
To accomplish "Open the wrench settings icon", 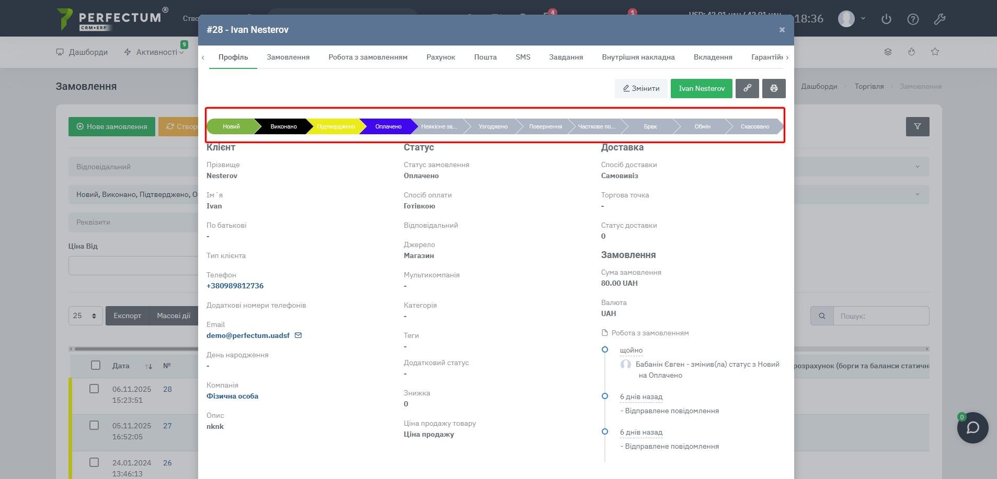I will (939, 19).
